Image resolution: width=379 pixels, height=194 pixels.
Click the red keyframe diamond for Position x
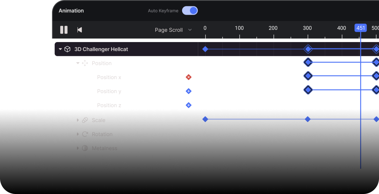click(188, 77)
